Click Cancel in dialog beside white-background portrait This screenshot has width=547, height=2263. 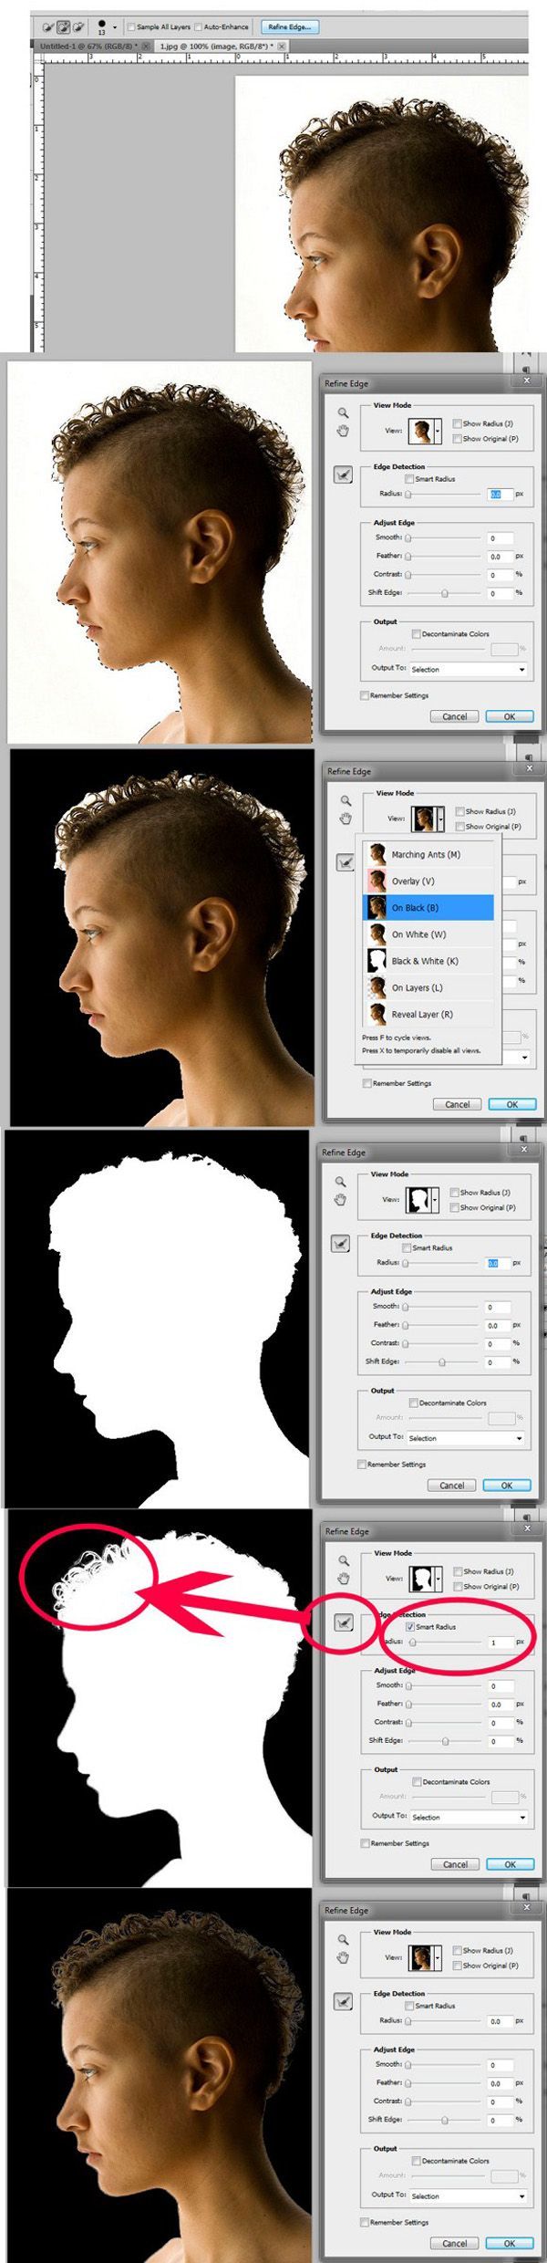[455, 716]
